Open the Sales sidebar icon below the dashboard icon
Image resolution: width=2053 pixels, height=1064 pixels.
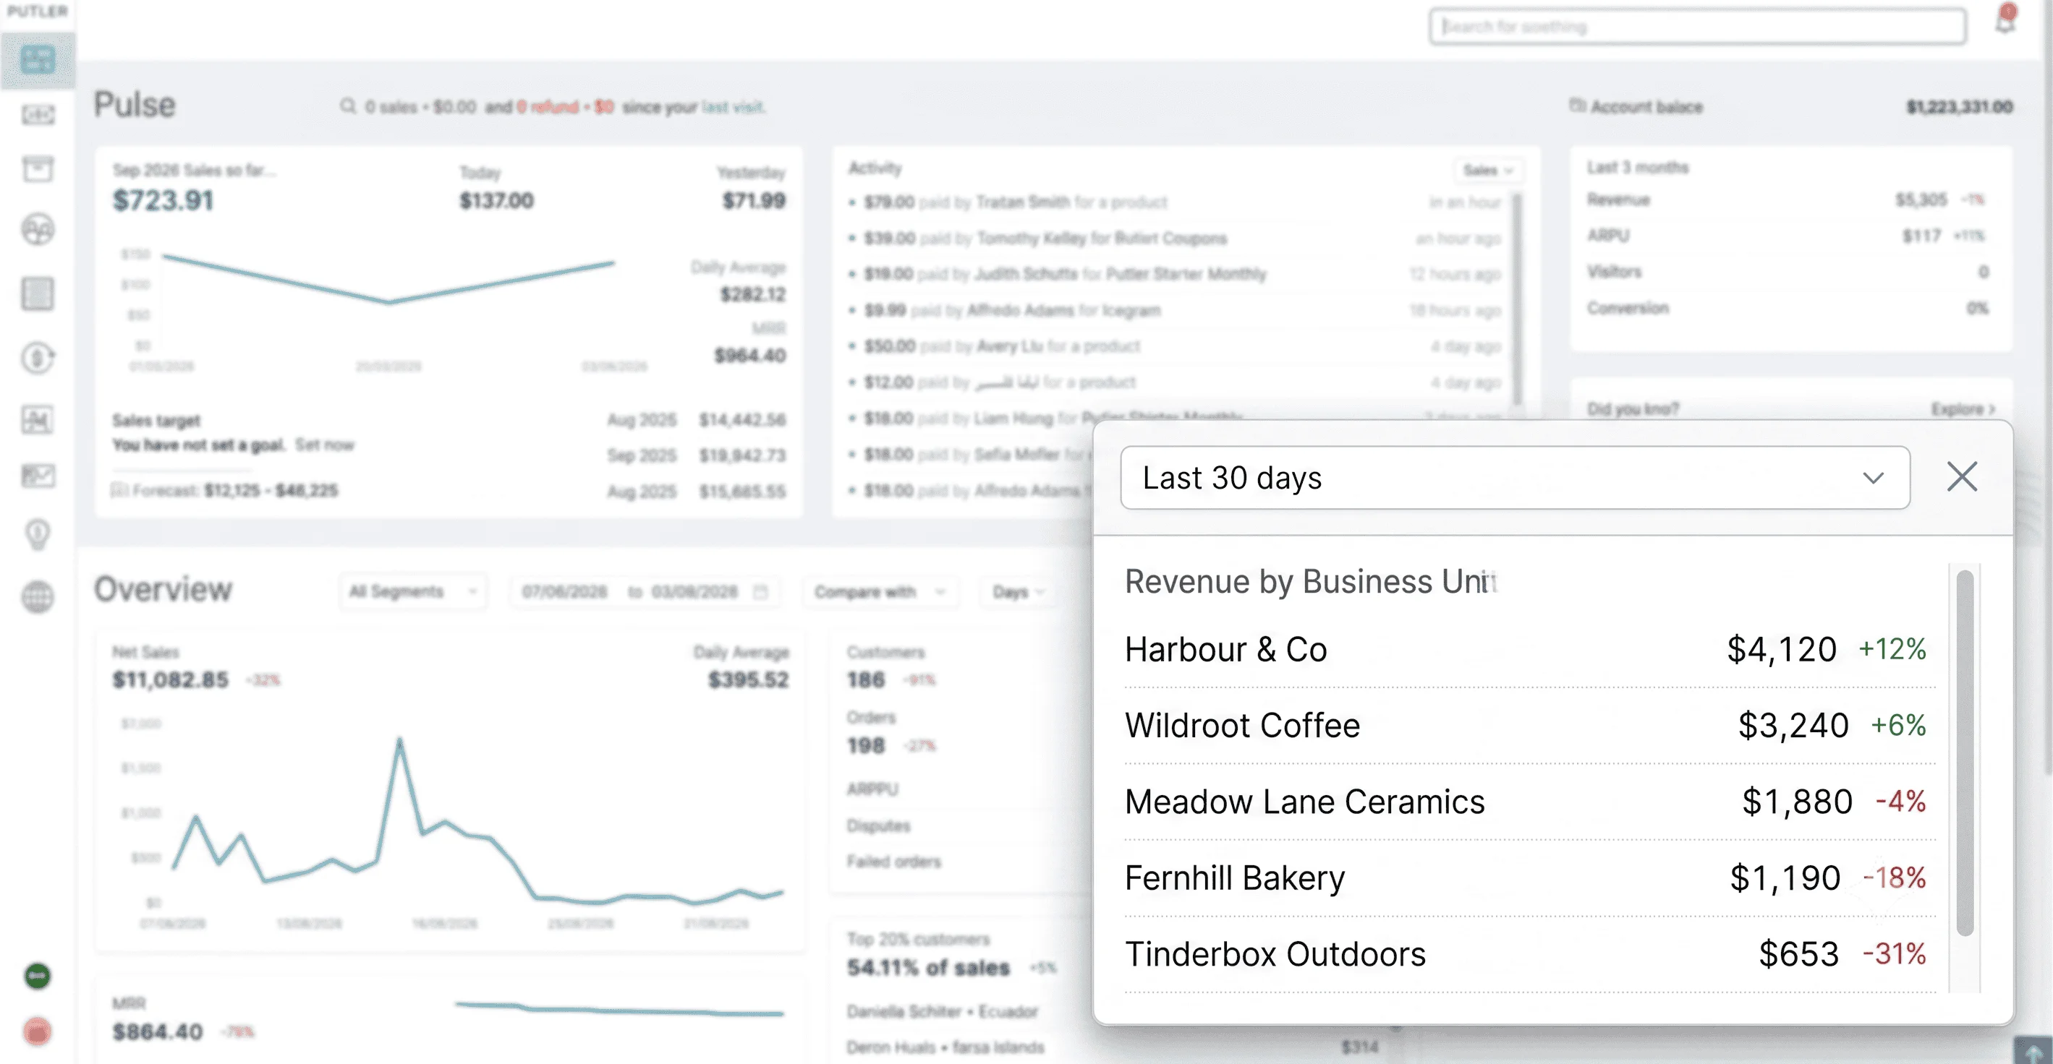[38, 116]
